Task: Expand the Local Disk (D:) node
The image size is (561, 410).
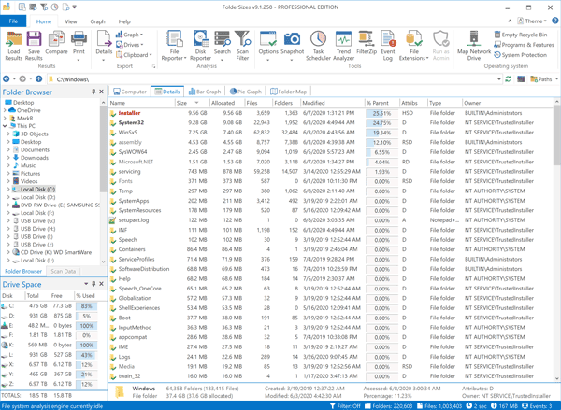Action: pyautogui.click(x=8, y=197)
